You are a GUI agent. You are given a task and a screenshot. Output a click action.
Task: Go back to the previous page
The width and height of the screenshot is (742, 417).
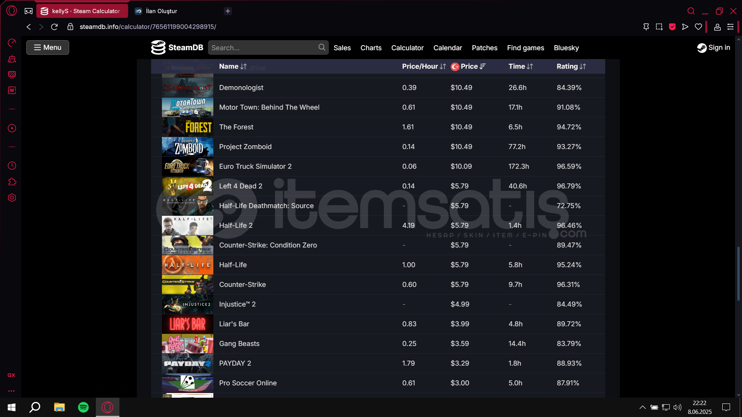29,27
